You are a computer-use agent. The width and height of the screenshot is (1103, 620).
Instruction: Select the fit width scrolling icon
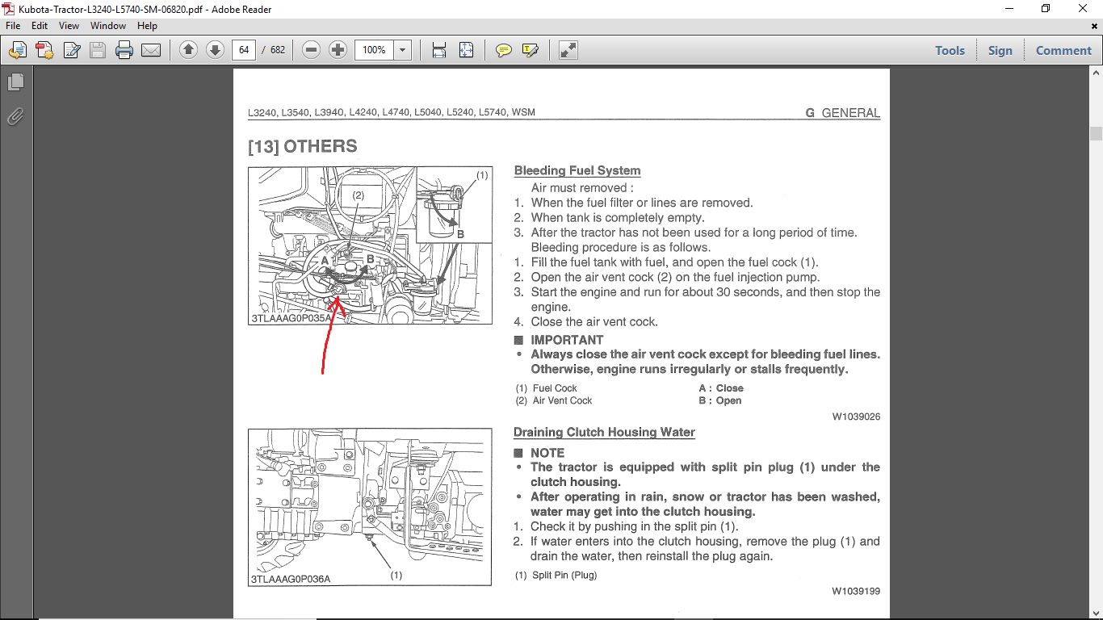[x=439, y=50]
